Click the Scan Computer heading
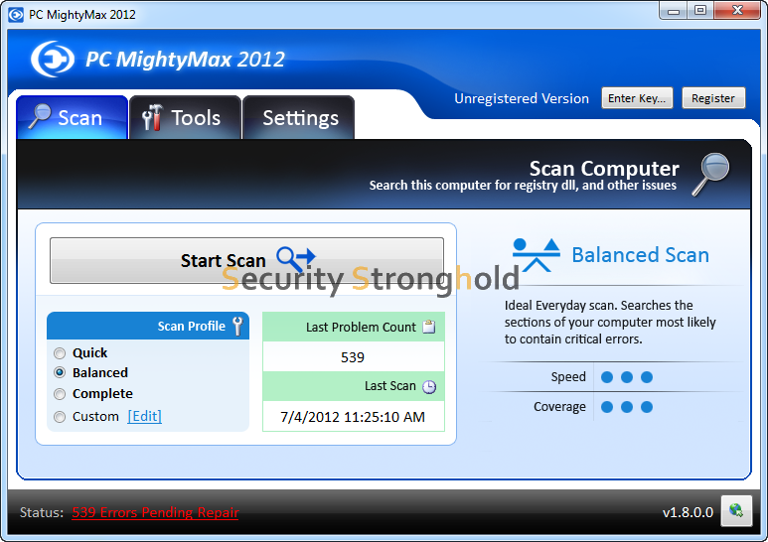The image size is (768, 542). coord(604,169)
